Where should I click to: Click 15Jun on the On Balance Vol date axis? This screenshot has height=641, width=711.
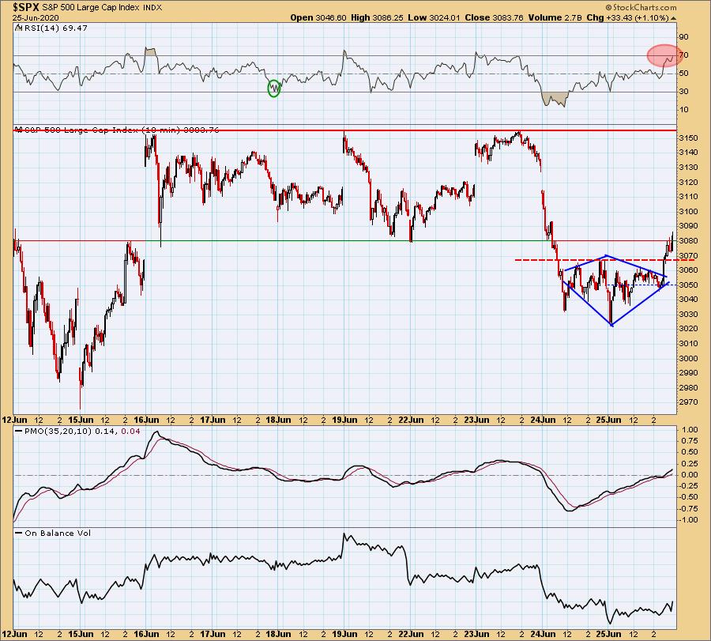click(81, 634)
